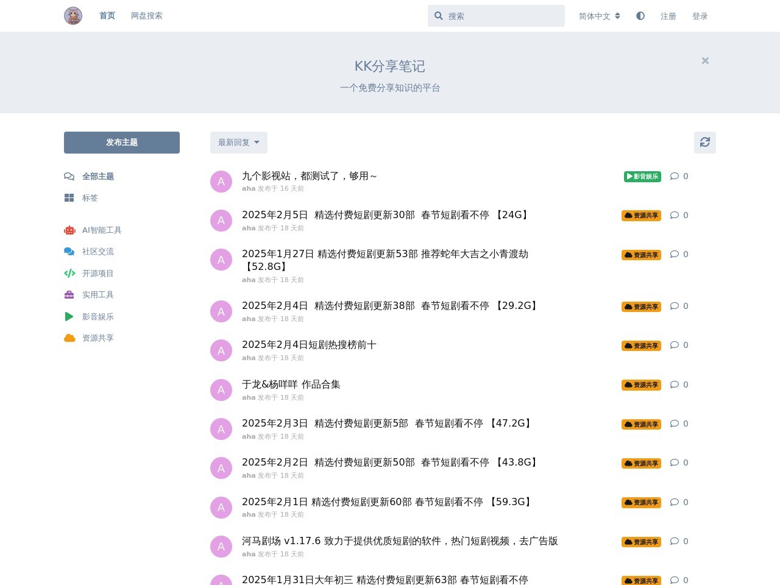This screenshot has width=780, height=585.
Task: Click 资源共享 tag on 2025年2月3日 post
Action: click(x=641, y=424)
